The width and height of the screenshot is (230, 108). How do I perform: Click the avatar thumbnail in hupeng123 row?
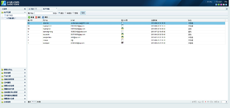tap(122, 29)
